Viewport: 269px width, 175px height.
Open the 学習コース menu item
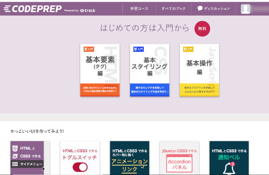pyautogui.click(x=139, y=9)
